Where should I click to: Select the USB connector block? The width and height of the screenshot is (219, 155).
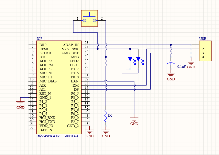(205, 51)
